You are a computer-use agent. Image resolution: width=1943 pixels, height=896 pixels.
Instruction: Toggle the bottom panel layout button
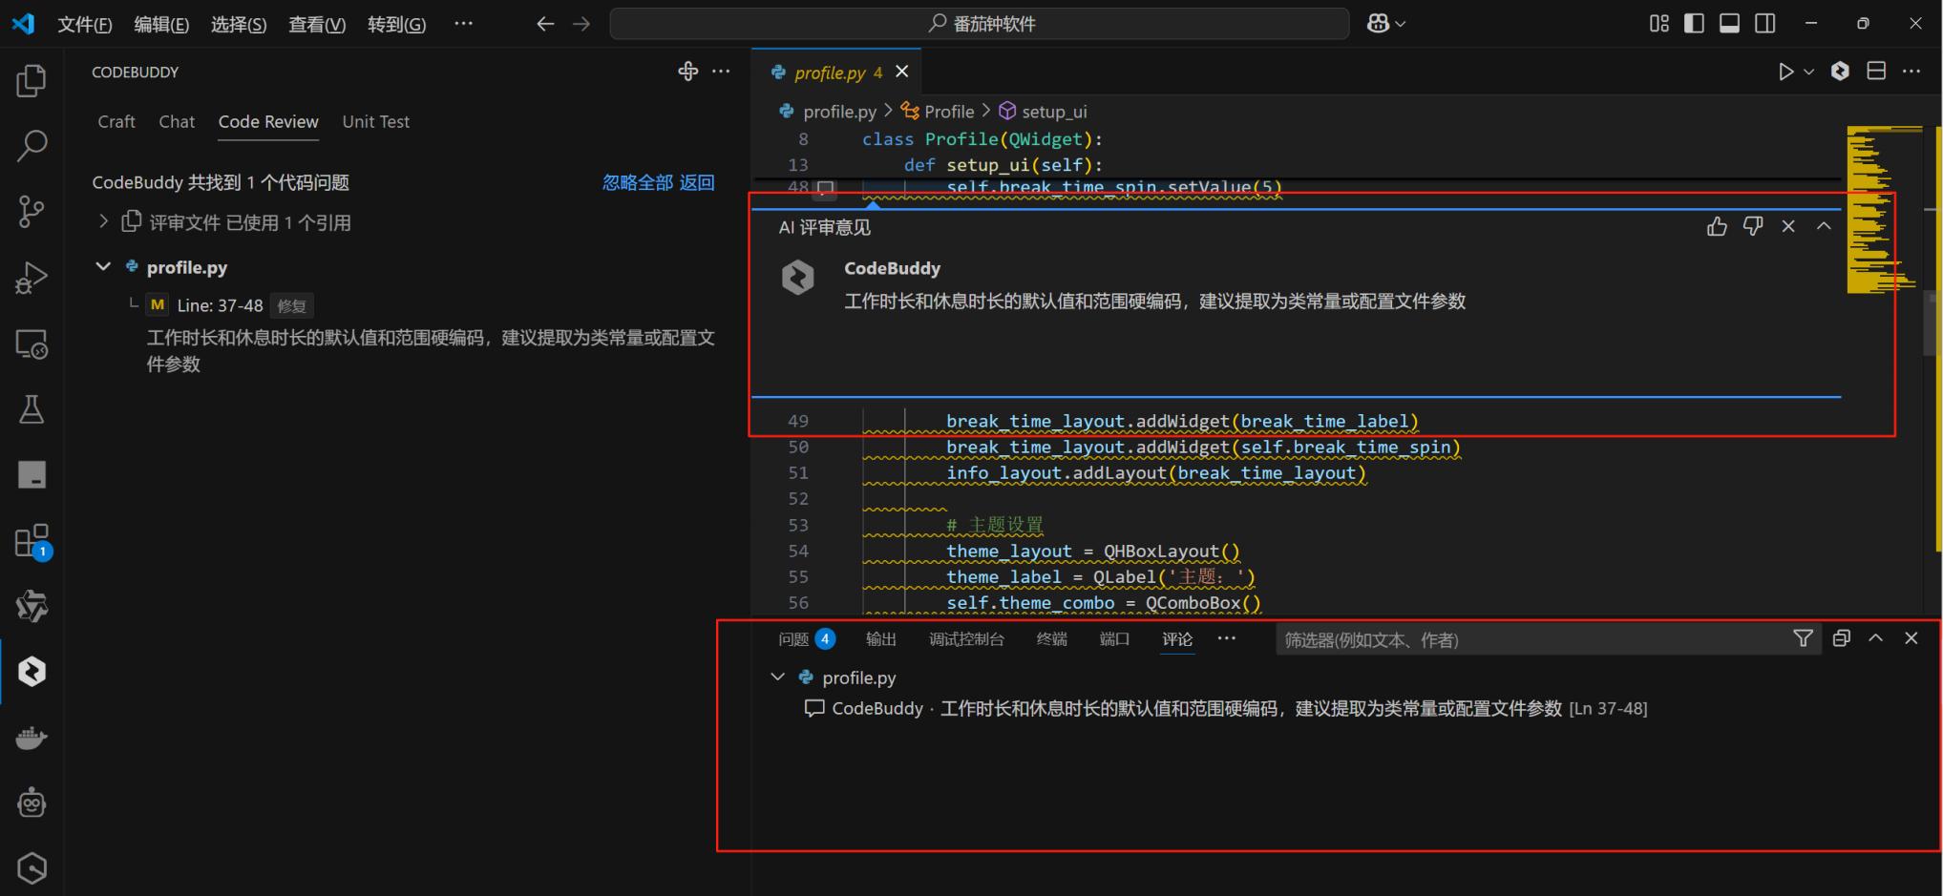[1729, 23]
